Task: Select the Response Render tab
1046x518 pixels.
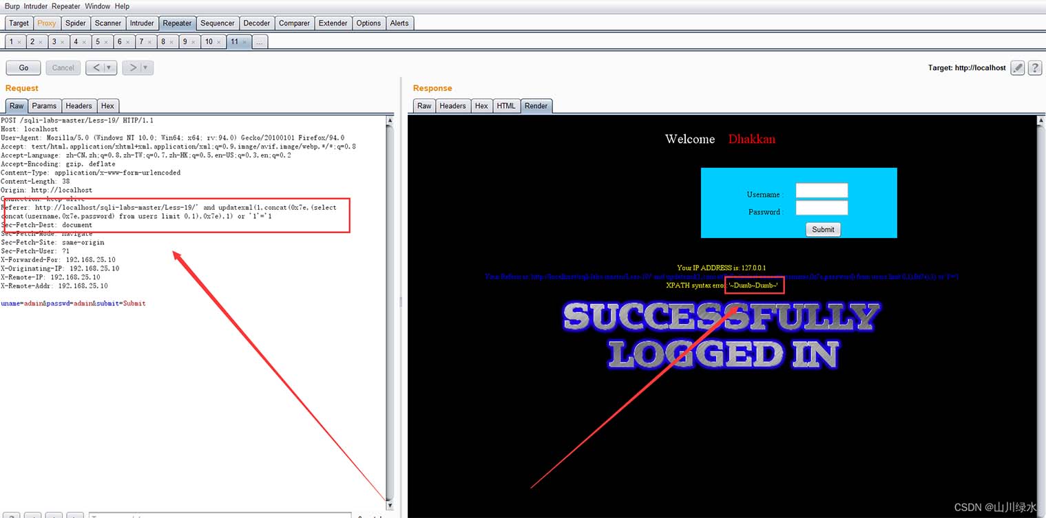Action: tap(536, 105)
